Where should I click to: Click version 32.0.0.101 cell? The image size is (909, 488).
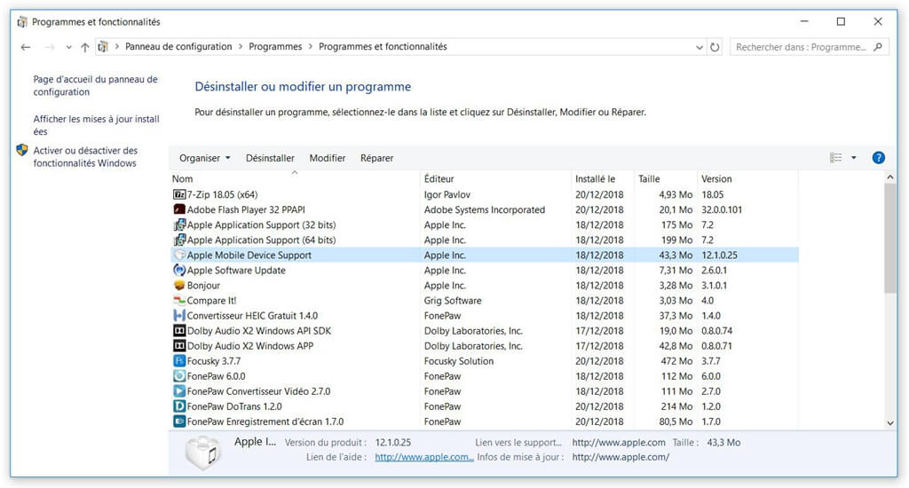pos(722,209)
